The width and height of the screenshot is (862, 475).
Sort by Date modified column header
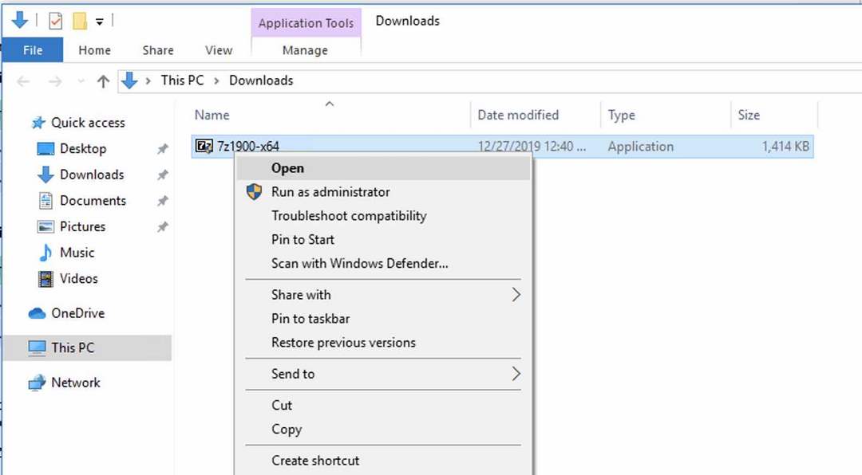click(518, 115)
